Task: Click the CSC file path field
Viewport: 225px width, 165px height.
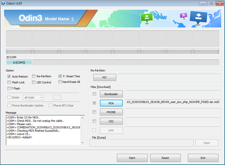Action: pyautogui.click(x=173, y=121)
